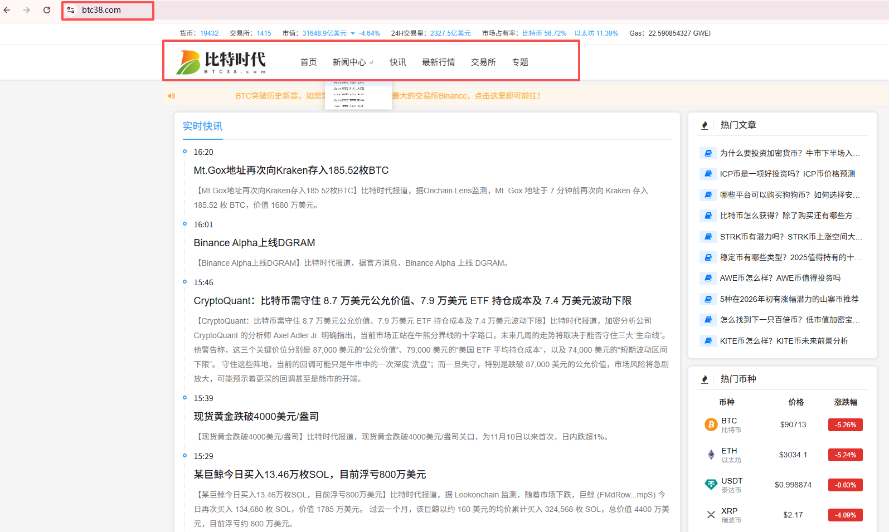Click the USDT coin icon

(711, 485)
